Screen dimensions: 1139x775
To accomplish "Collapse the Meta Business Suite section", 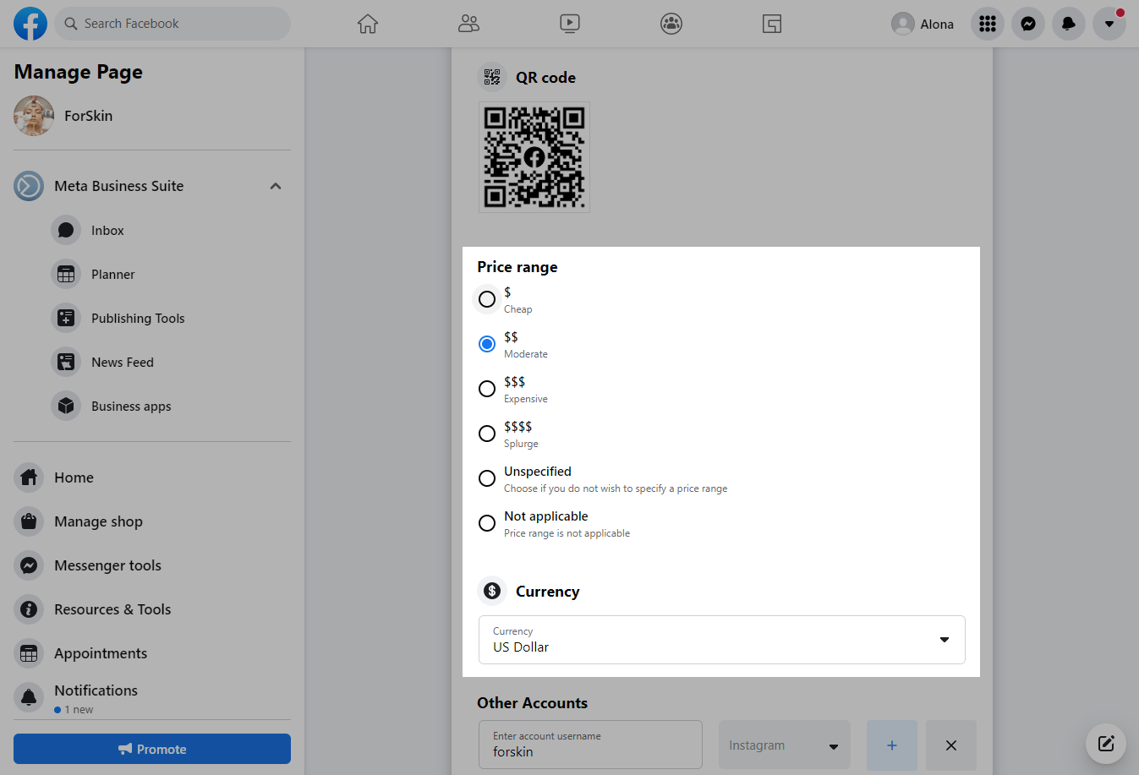I will pos(276,186).
